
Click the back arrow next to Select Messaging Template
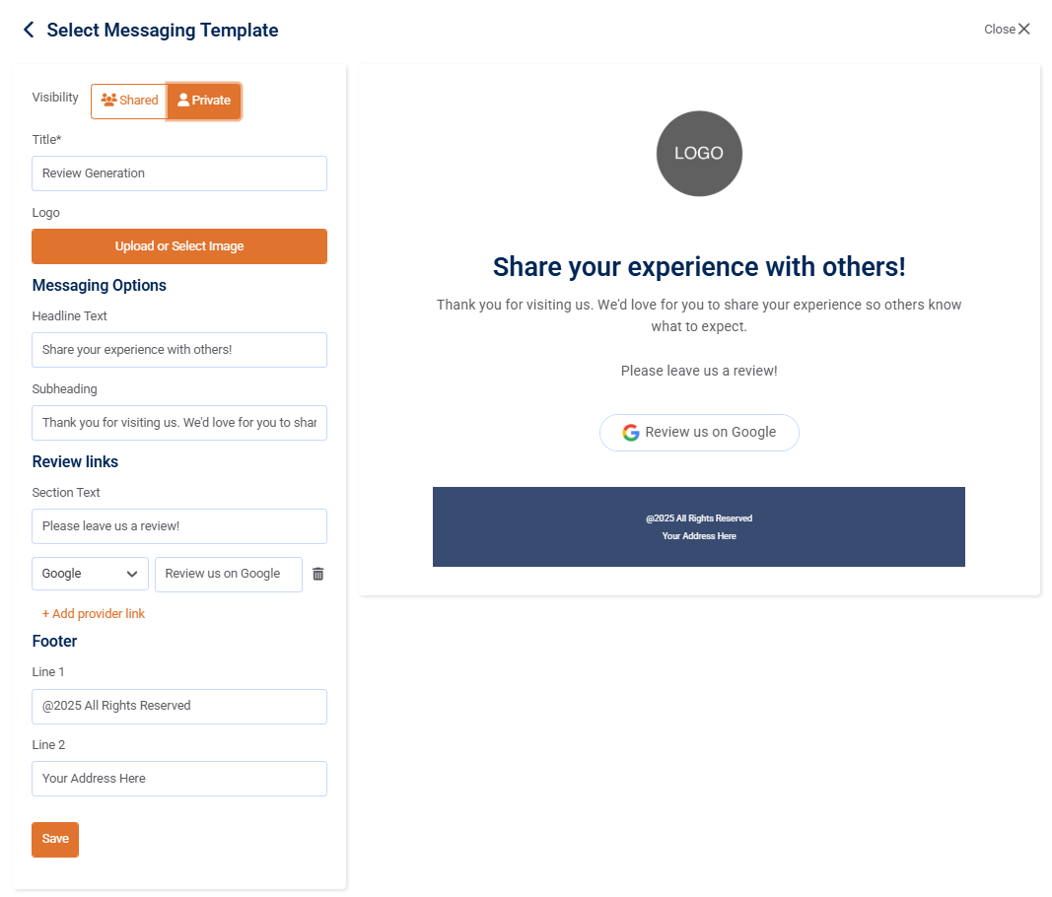click(29, 30)
